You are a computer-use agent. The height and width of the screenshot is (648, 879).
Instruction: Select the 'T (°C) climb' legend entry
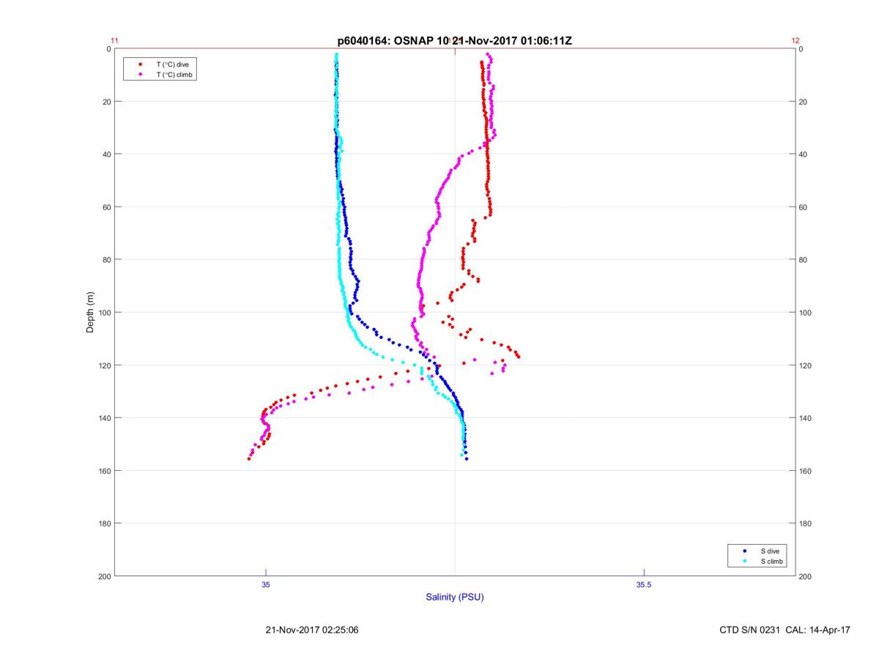click(x=174, y=75)
